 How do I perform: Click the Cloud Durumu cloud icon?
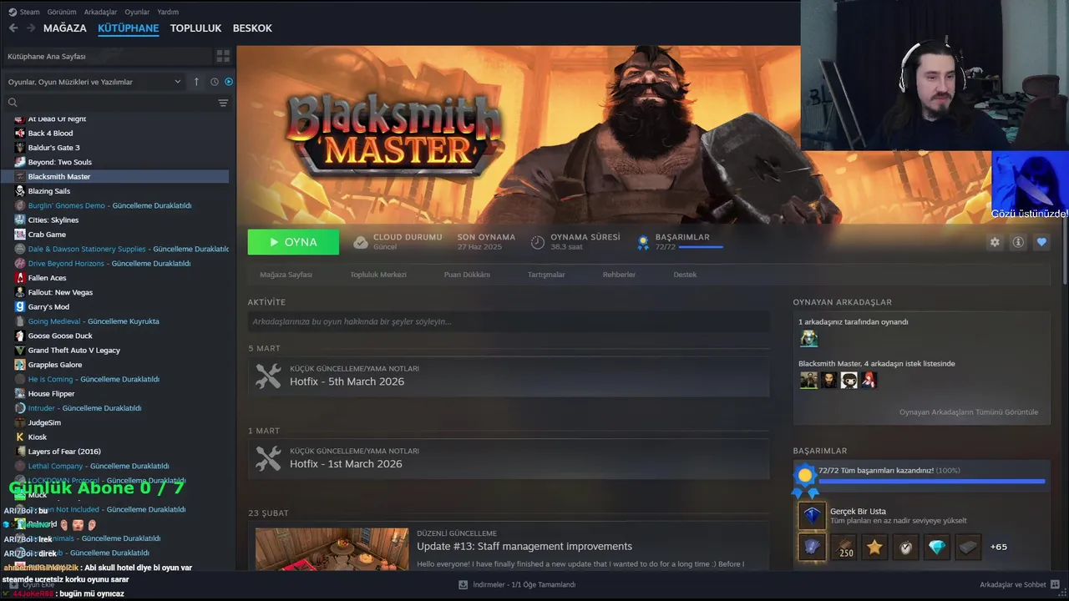(360, 242)
